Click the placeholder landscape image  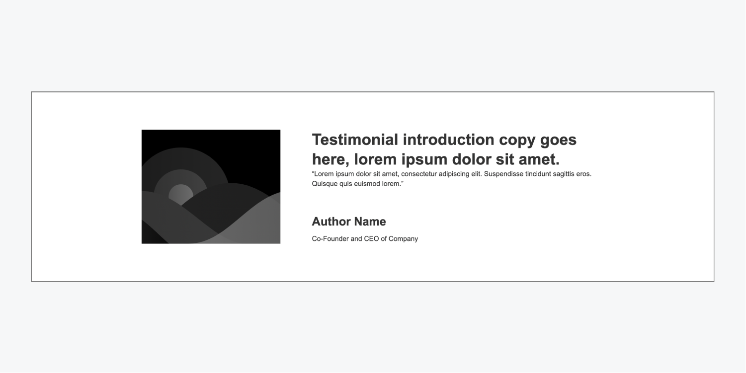tap(211, 187)
